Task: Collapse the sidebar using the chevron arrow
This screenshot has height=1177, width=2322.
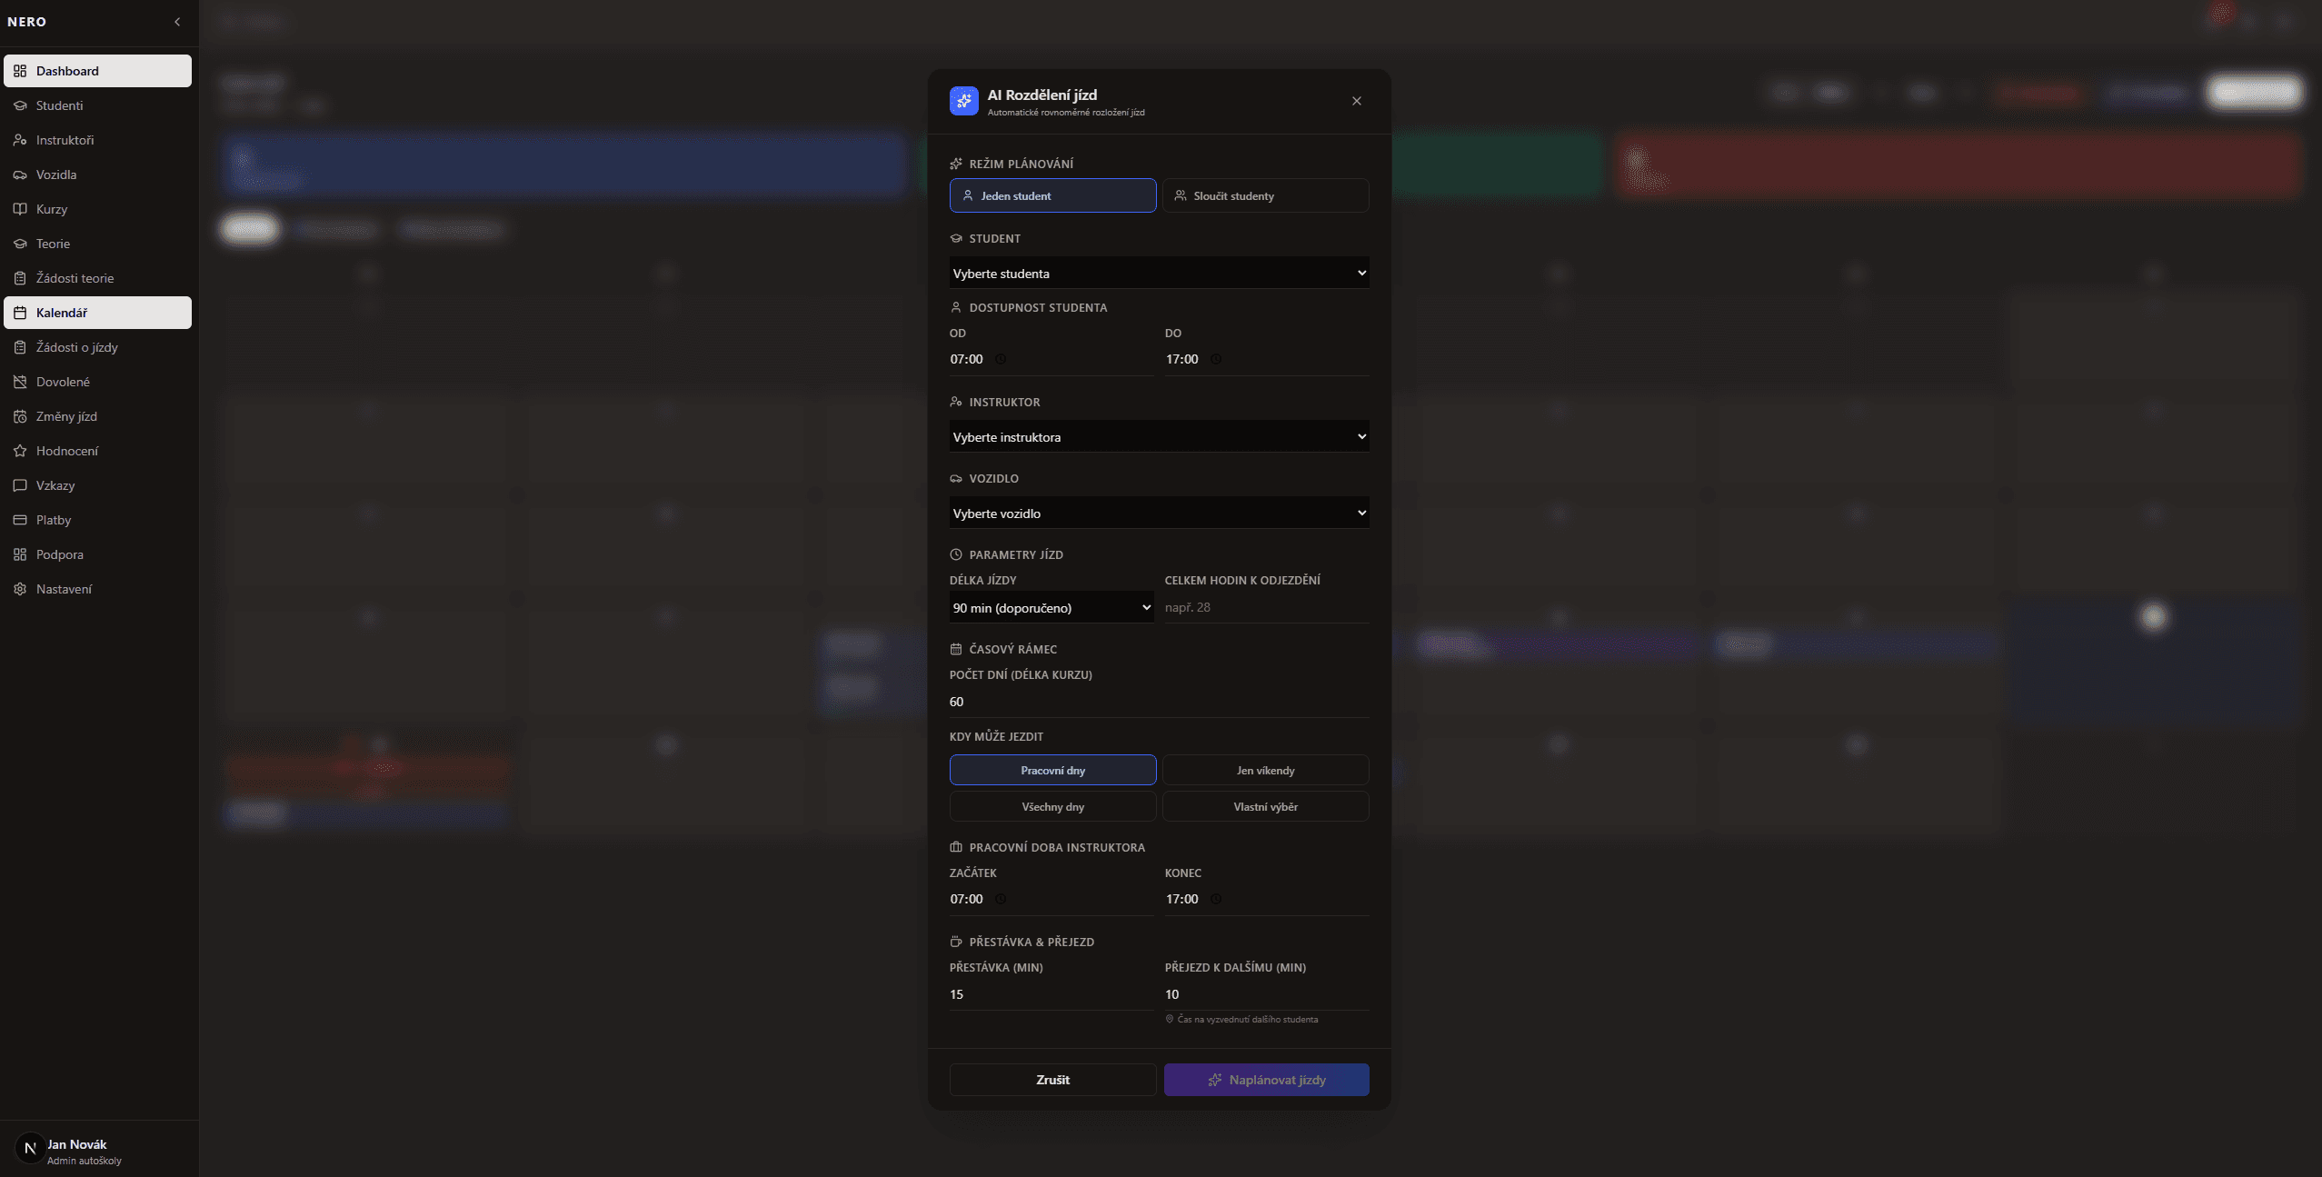Action: [177, 22]
